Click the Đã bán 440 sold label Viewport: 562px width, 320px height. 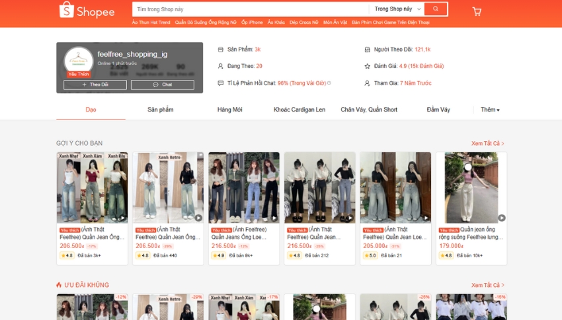(165, 255)
